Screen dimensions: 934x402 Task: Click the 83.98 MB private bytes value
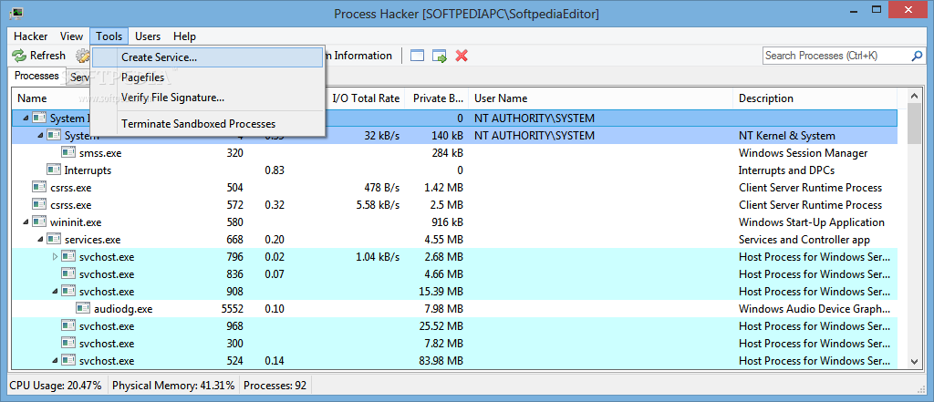pyautogui.click(x=441, y=360)
